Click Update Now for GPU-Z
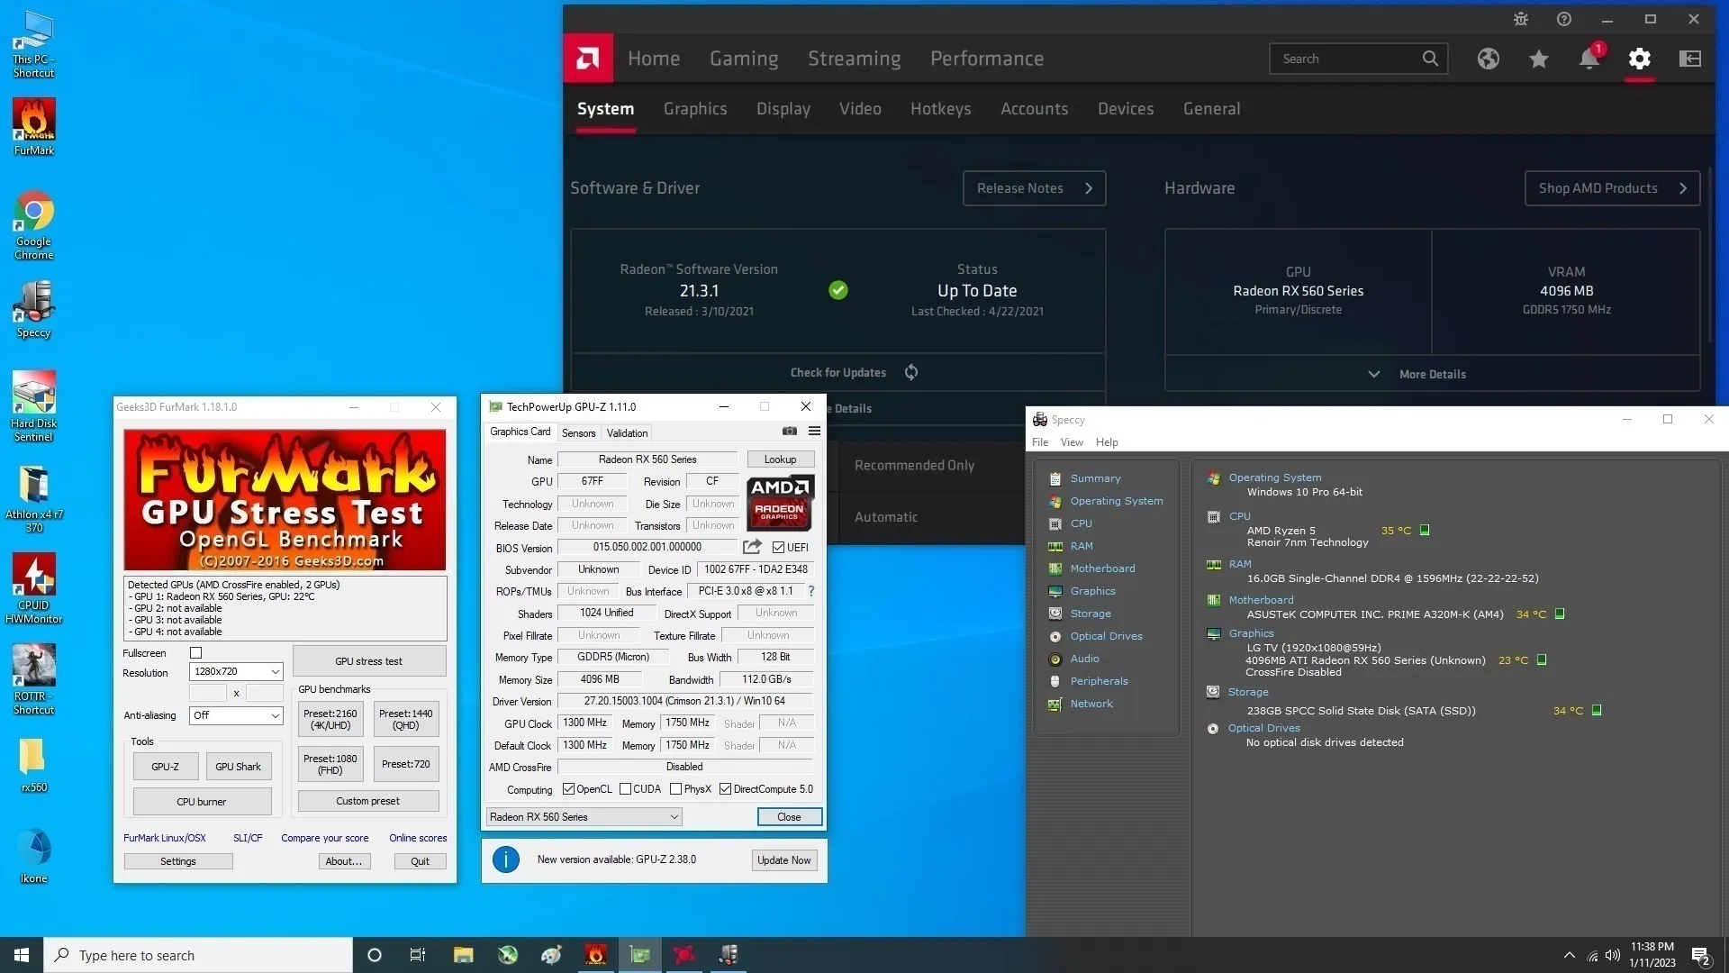1729x973 pixels. pos(783,860)
